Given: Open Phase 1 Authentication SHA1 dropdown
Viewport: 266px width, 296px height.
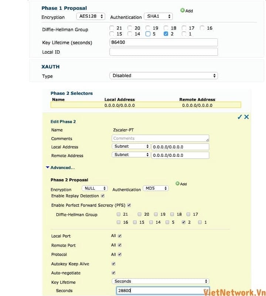Looking at the screenshot, I should (158, 17).
